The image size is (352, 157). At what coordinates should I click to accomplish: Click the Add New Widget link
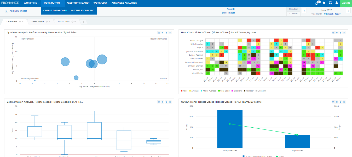18,11
